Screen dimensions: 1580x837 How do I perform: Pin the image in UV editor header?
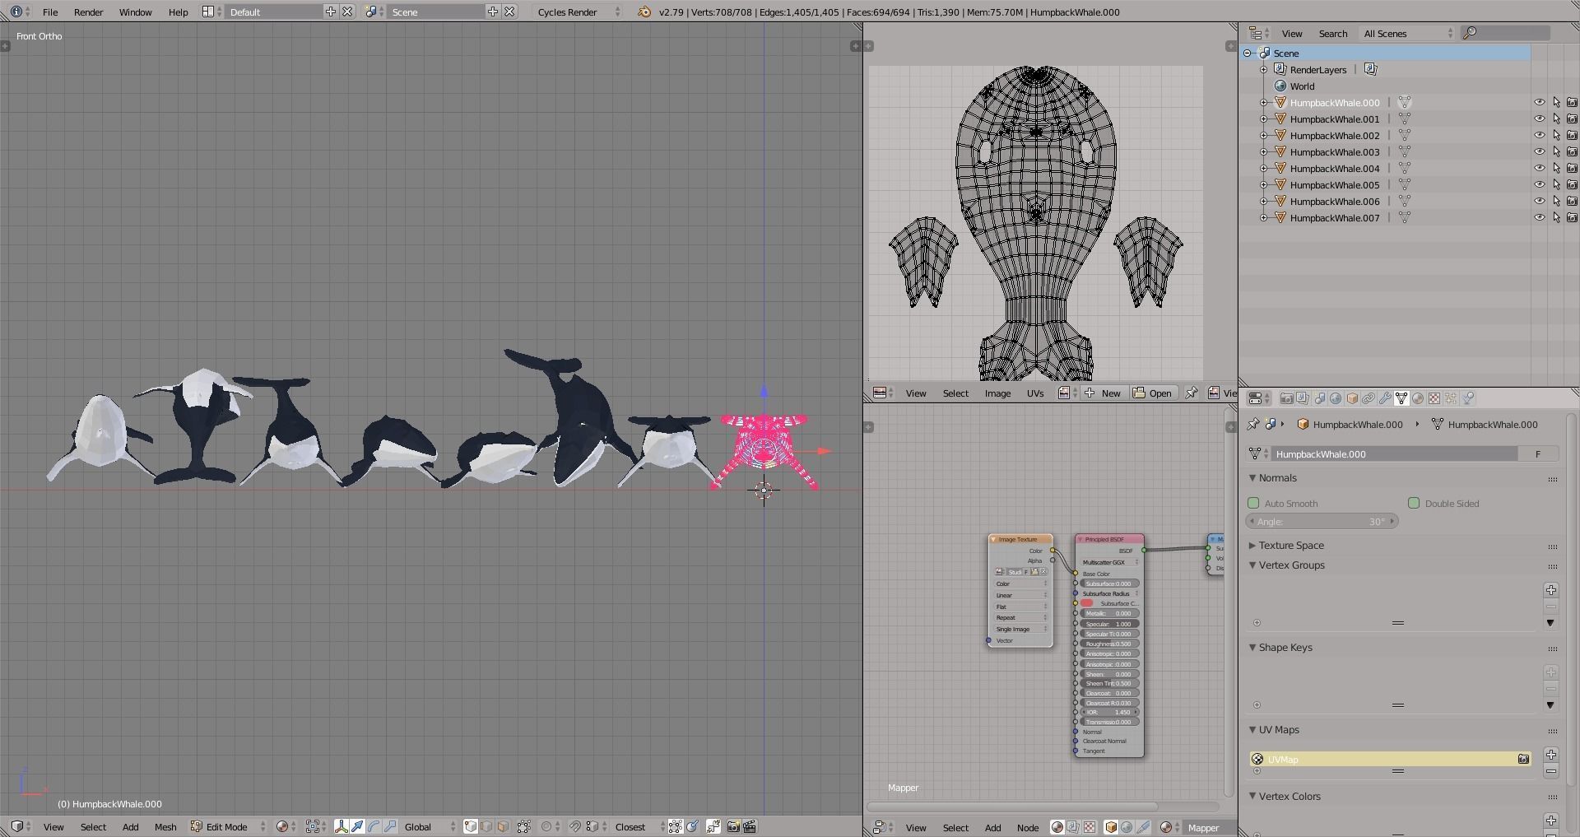(1191, 393)
